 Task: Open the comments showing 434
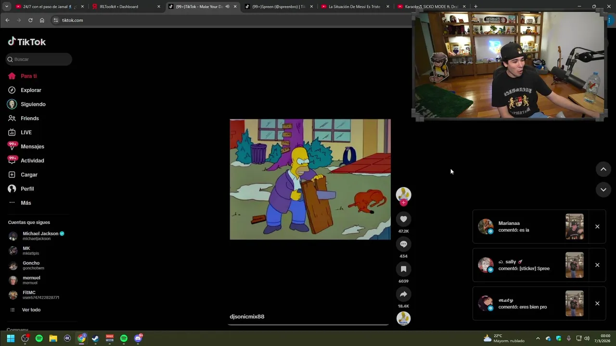pos(403,244)
